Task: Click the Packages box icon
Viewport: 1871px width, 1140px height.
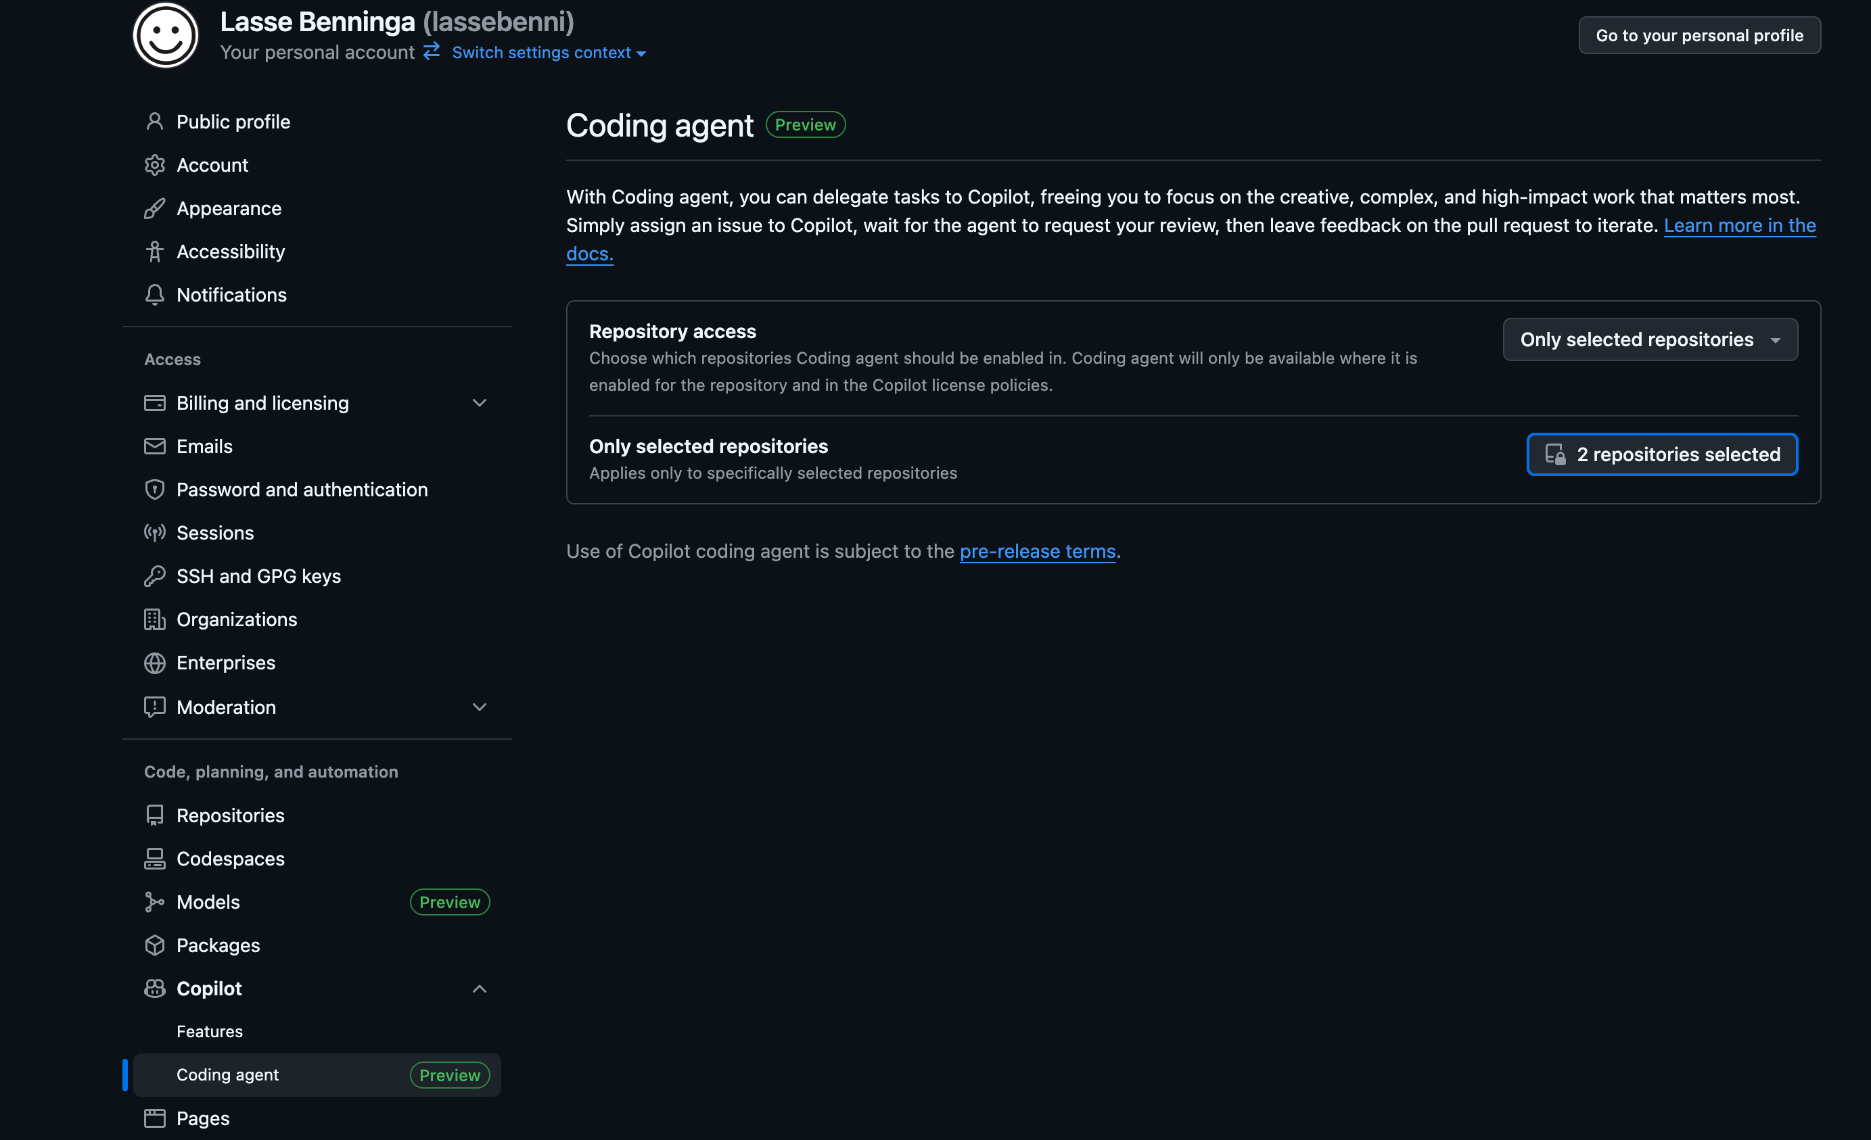Action: (x=155, y=945)
